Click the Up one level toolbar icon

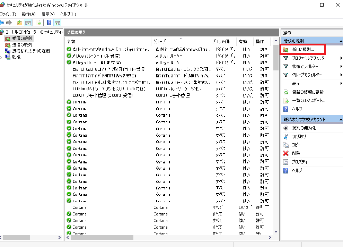20,23
